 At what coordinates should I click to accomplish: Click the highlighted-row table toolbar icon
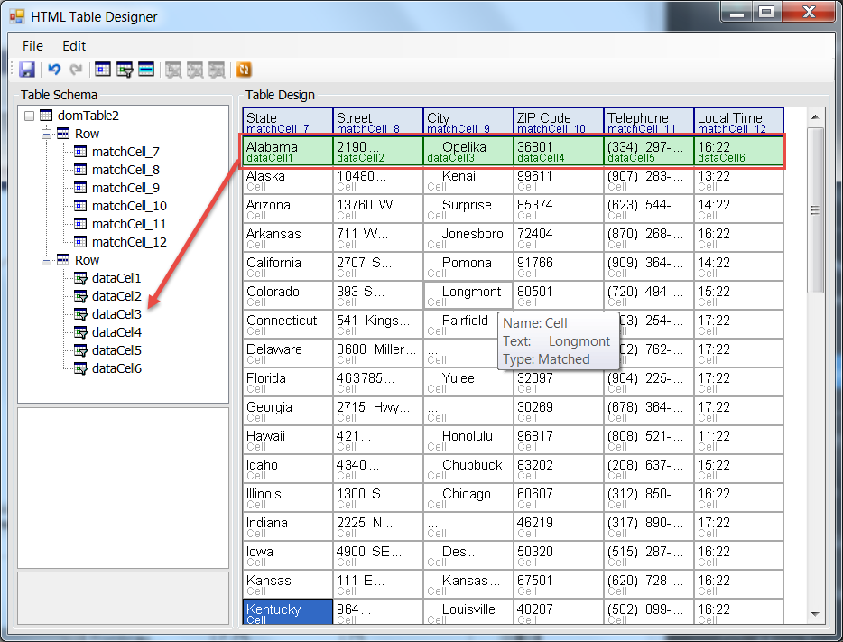coord(145,69)
